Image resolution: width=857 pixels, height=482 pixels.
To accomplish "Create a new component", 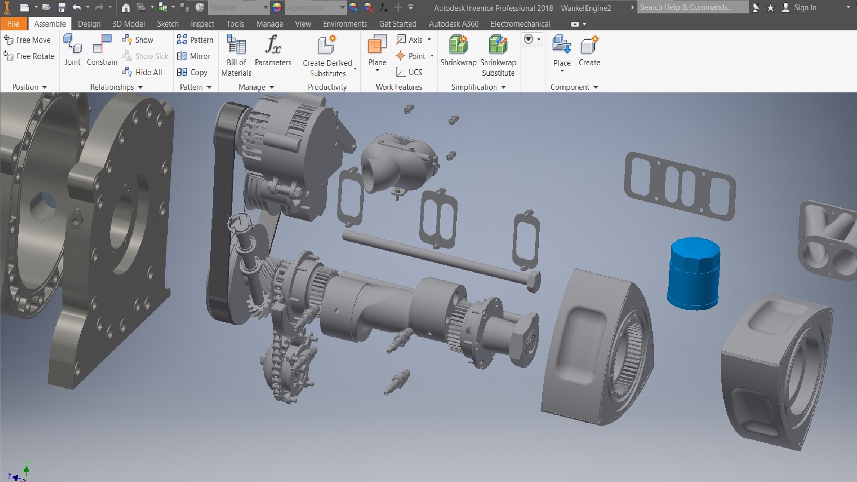I will [x=589, y=50].
